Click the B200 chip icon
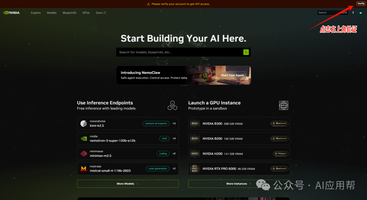 coord(195,139)
